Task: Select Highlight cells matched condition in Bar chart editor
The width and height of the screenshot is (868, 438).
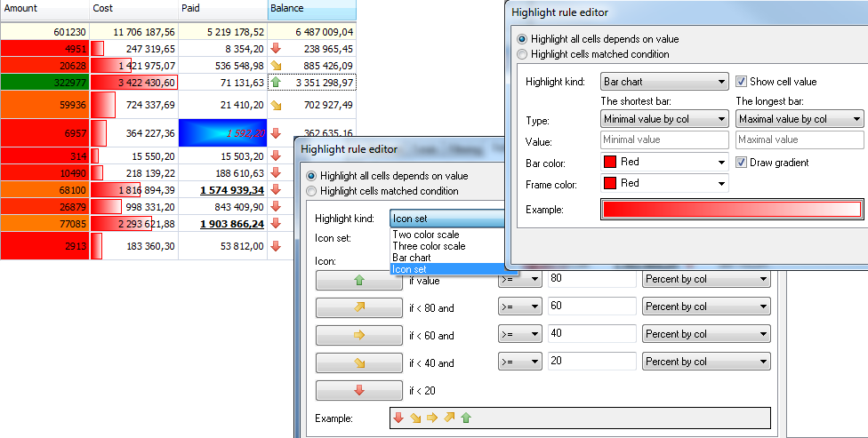Action: pyautogui.click(x=523, y=54)
